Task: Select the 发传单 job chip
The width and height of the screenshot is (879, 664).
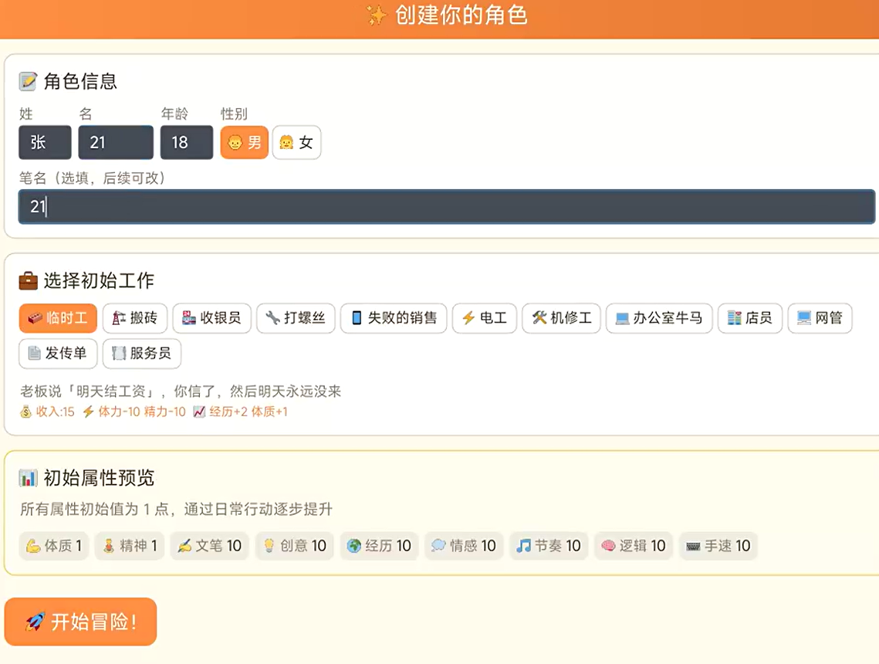Action: click(59, 354)
